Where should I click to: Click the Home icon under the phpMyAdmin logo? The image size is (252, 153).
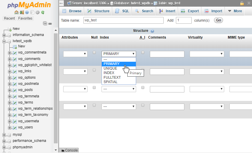[x=16, y=13]
